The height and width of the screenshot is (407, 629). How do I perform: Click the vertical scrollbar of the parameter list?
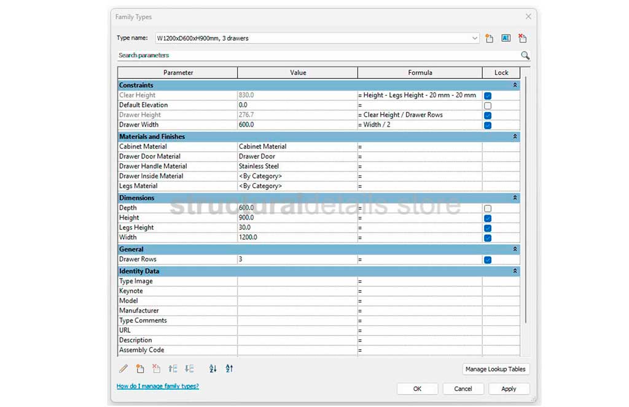pos(525,215)
